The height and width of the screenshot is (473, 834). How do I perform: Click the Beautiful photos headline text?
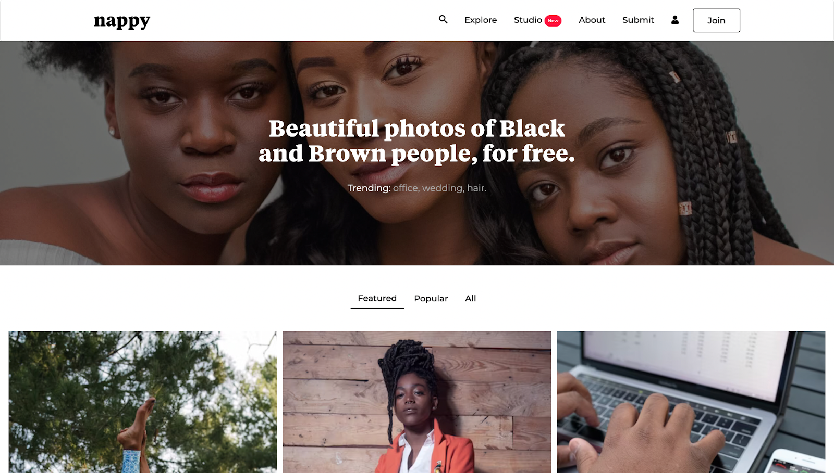(x=417, y=140)
